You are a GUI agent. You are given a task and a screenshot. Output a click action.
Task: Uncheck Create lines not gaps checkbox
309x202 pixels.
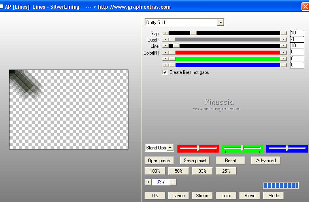[x=165, y=72]
